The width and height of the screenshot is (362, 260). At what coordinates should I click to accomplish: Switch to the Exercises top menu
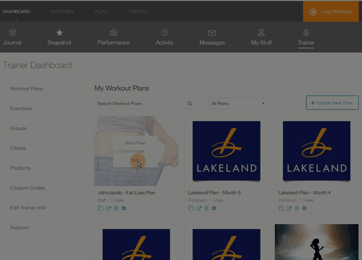click(62, 12)
